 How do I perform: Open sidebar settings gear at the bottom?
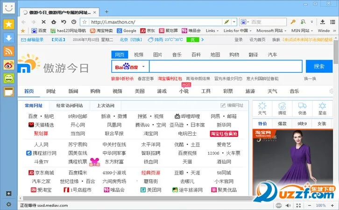[x=8, y=204]
